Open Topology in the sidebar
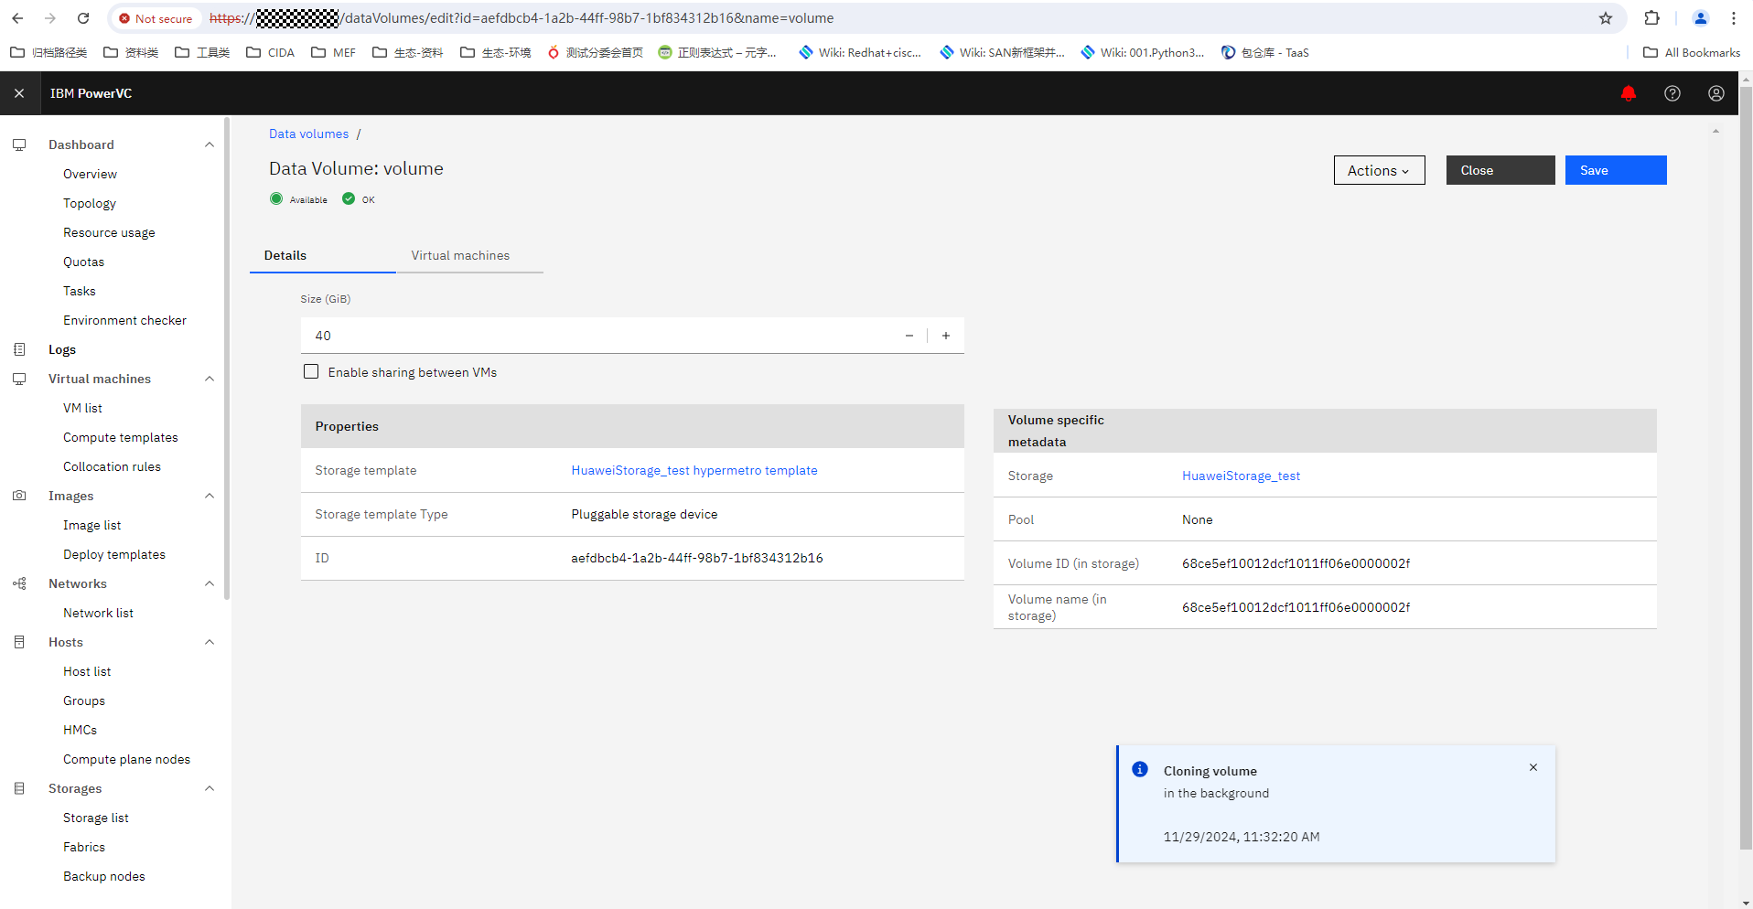Screen dimensions: 1753x909 click(90, 203)
